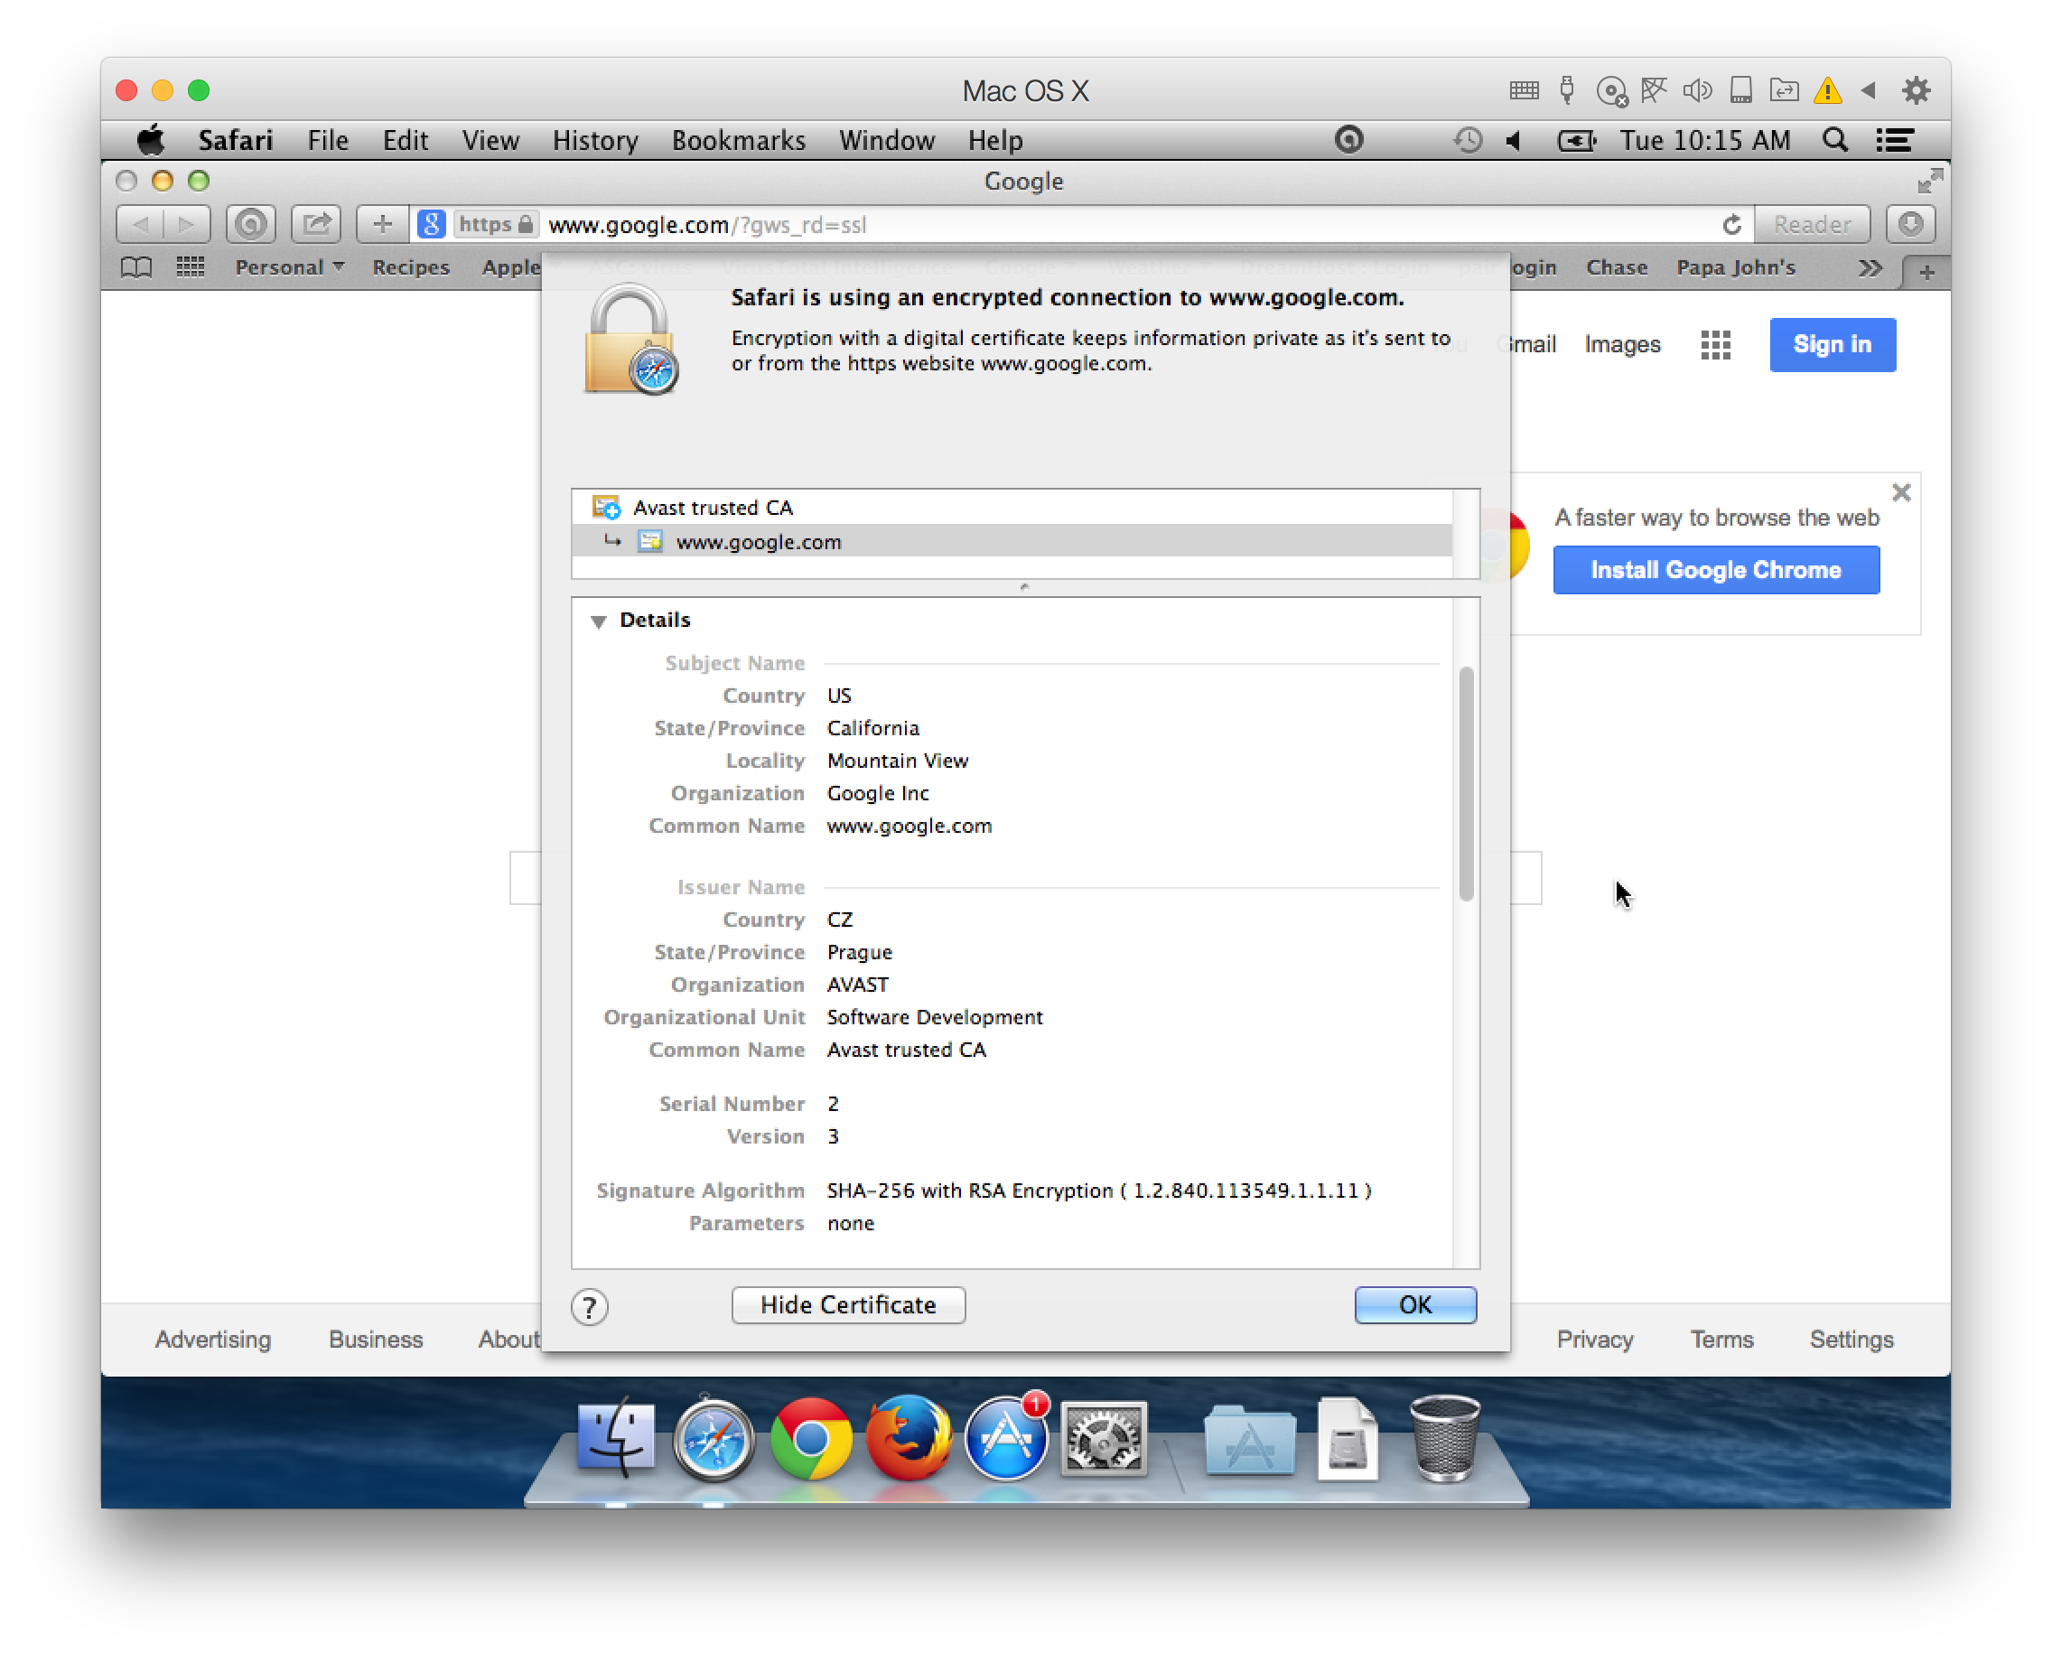Open the Apple menu
Image resolution: width=2052 pixels, height=1653 pixels.
coord(151,140)
